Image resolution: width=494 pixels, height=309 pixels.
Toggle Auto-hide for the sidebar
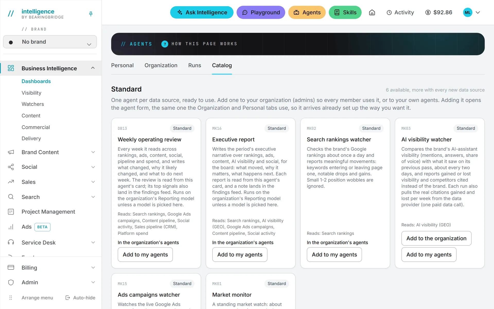pyautogui.click(x=80, y=298)
